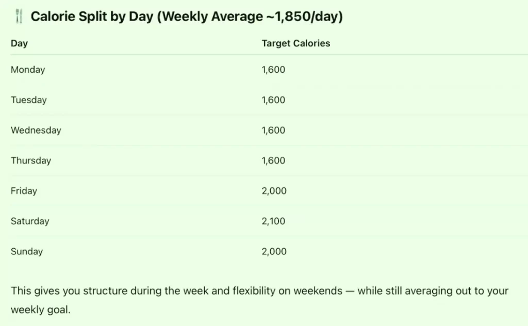Click the Day column header
This screenshot has height=326, width=528.
pyautogui.click(x=19, y=43)
